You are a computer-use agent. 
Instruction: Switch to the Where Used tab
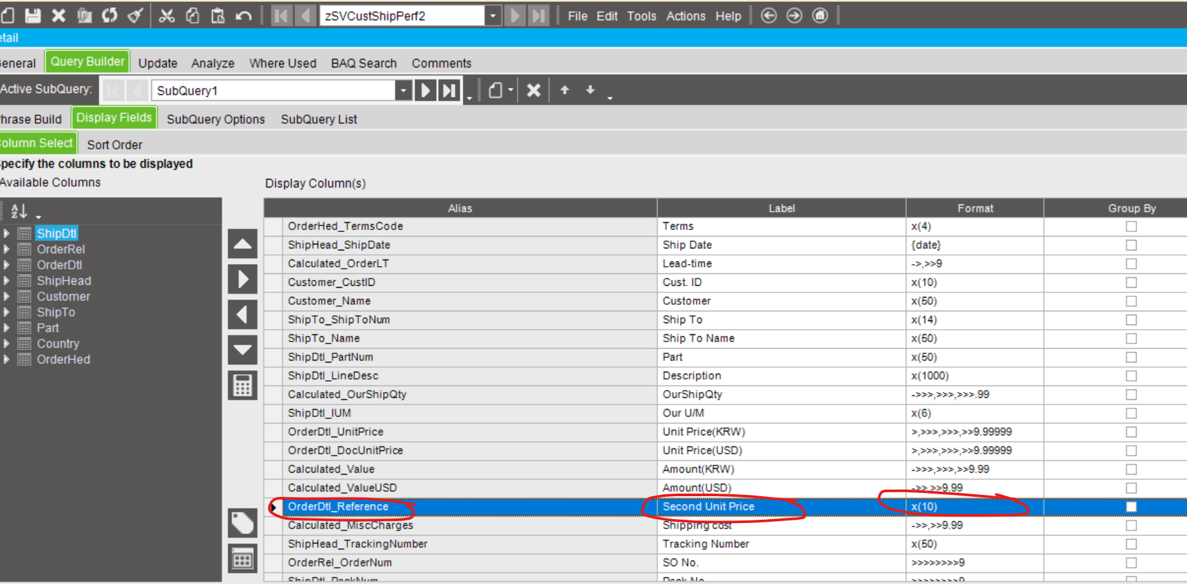pyautogui.click(x=283, y=63)
